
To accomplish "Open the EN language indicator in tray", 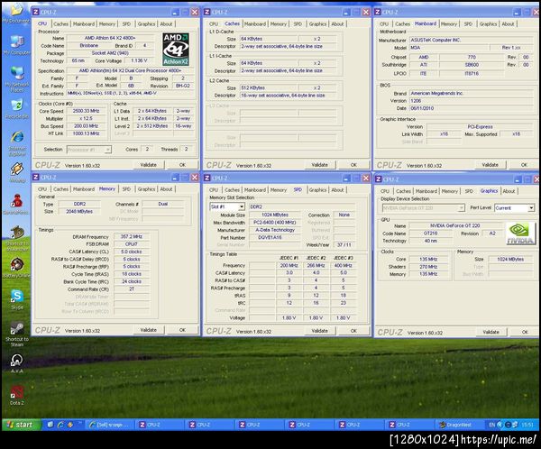I will (491, 425).
